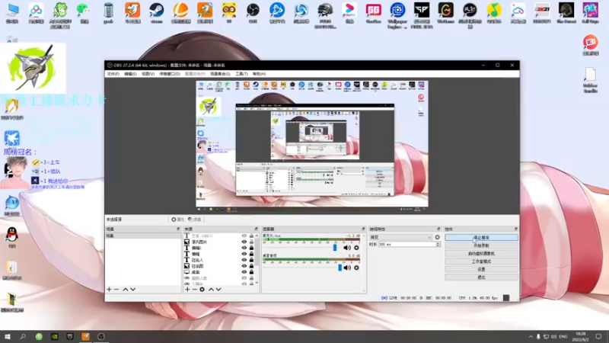Click 麦克风/Aux volume slider handle
The image size is (609, 343).
pyautogui.click(x=335, y=247)
